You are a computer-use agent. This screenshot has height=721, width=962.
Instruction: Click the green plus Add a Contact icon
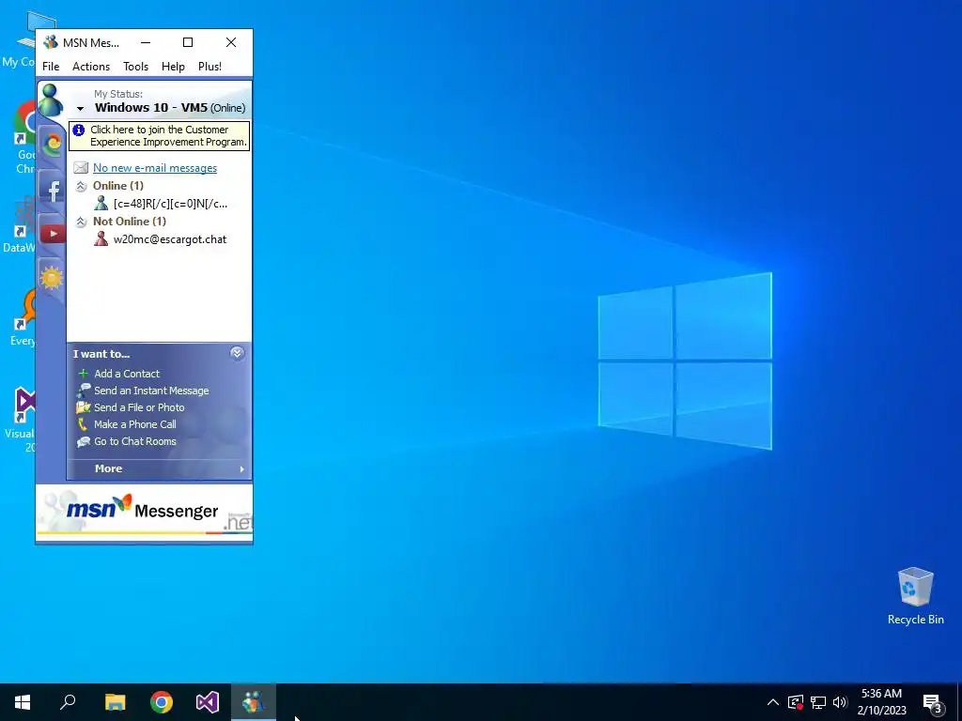point(84,374)
